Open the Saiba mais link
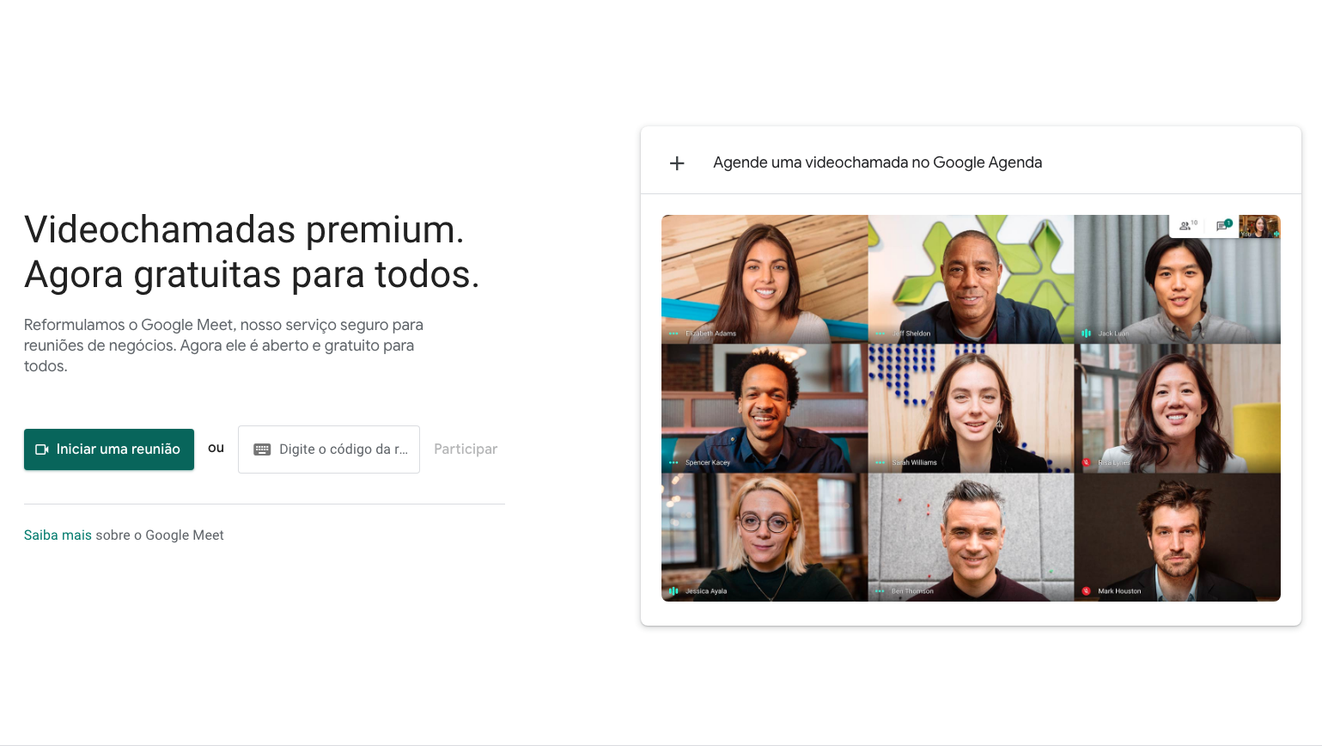Screen dimensions: 1322x746 point(58,535)
